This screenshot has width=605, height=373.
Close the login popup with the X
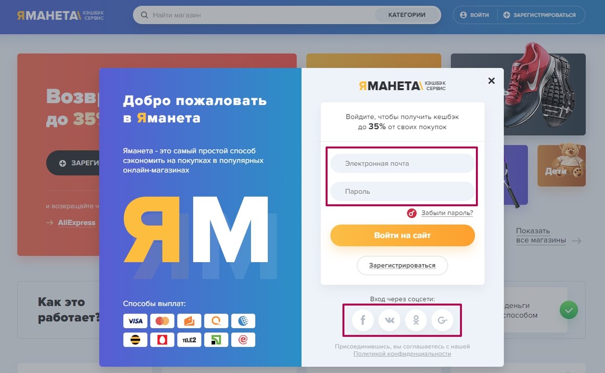(492, 81)
